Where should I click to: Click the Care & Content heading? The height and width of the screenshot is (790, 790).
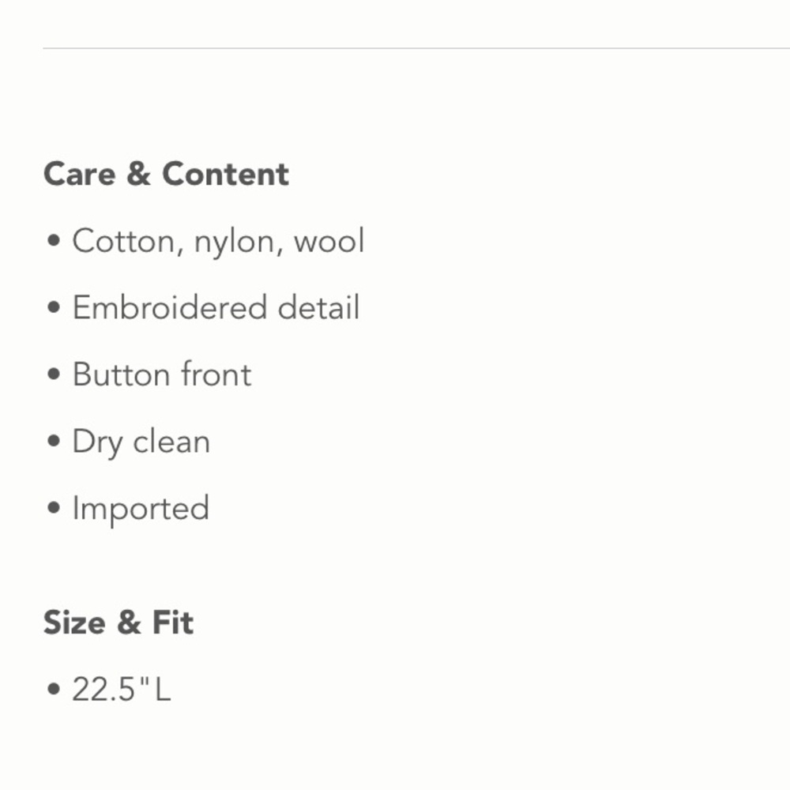point(166,175)
